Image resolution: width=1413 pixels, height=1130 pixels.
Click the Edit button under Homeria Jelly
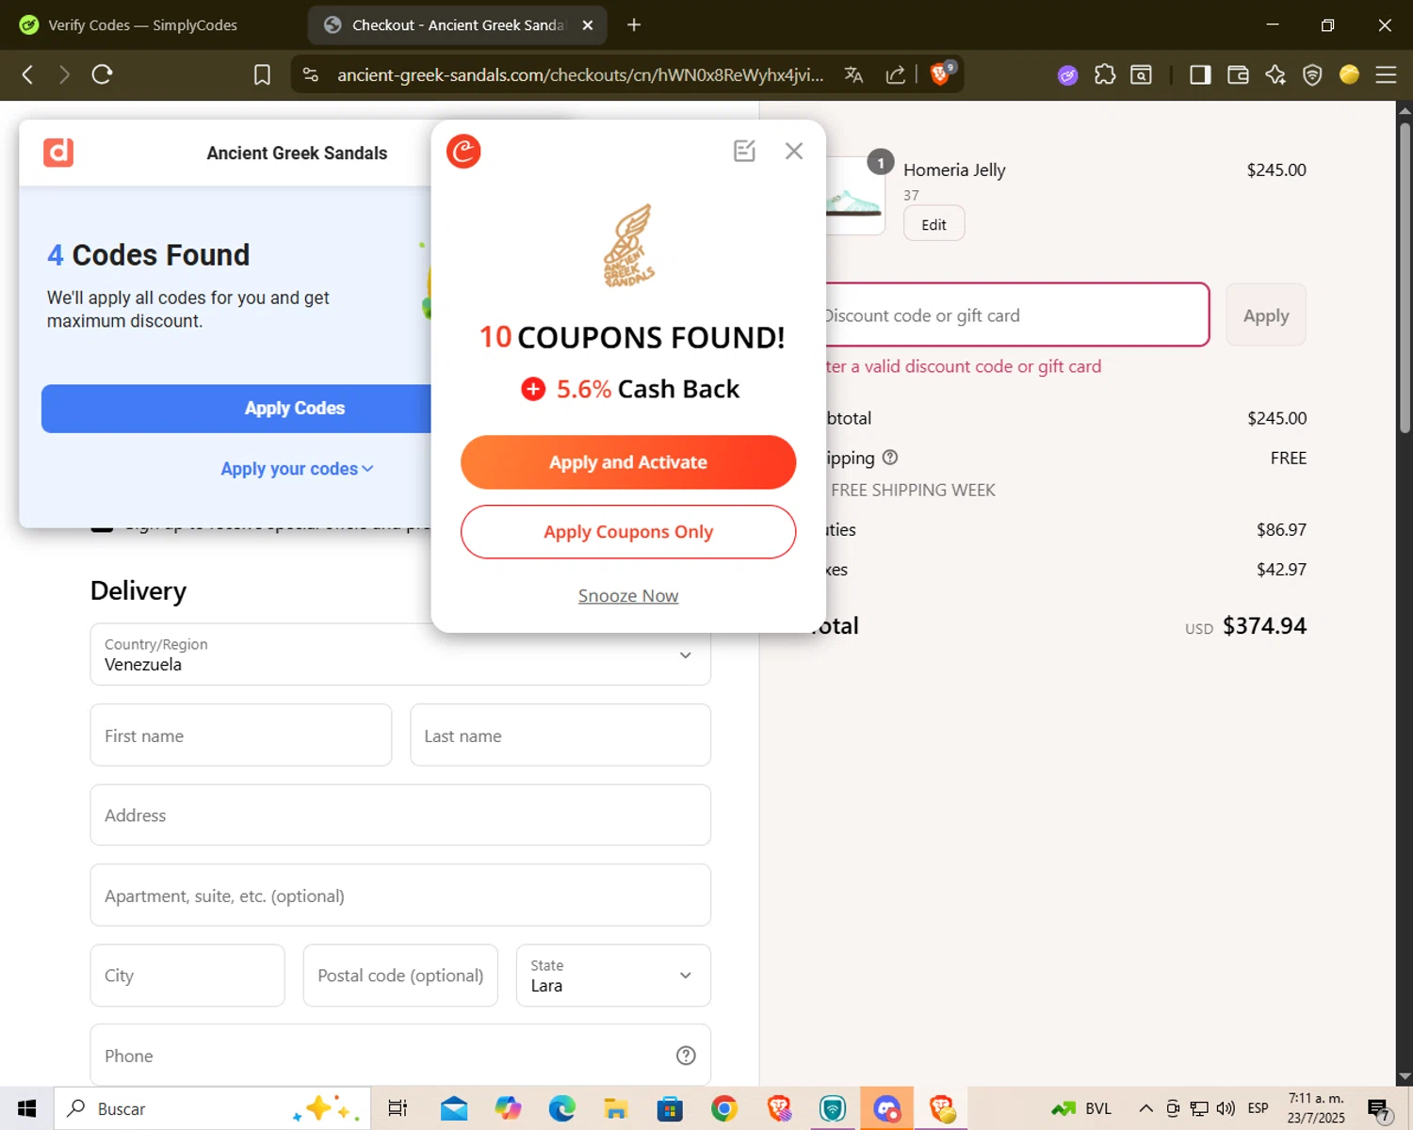934,224
